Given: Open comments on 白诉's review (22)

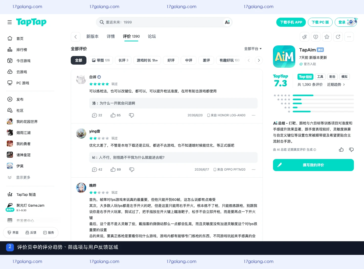Looking at the screenshot, I should pos(97,115).
